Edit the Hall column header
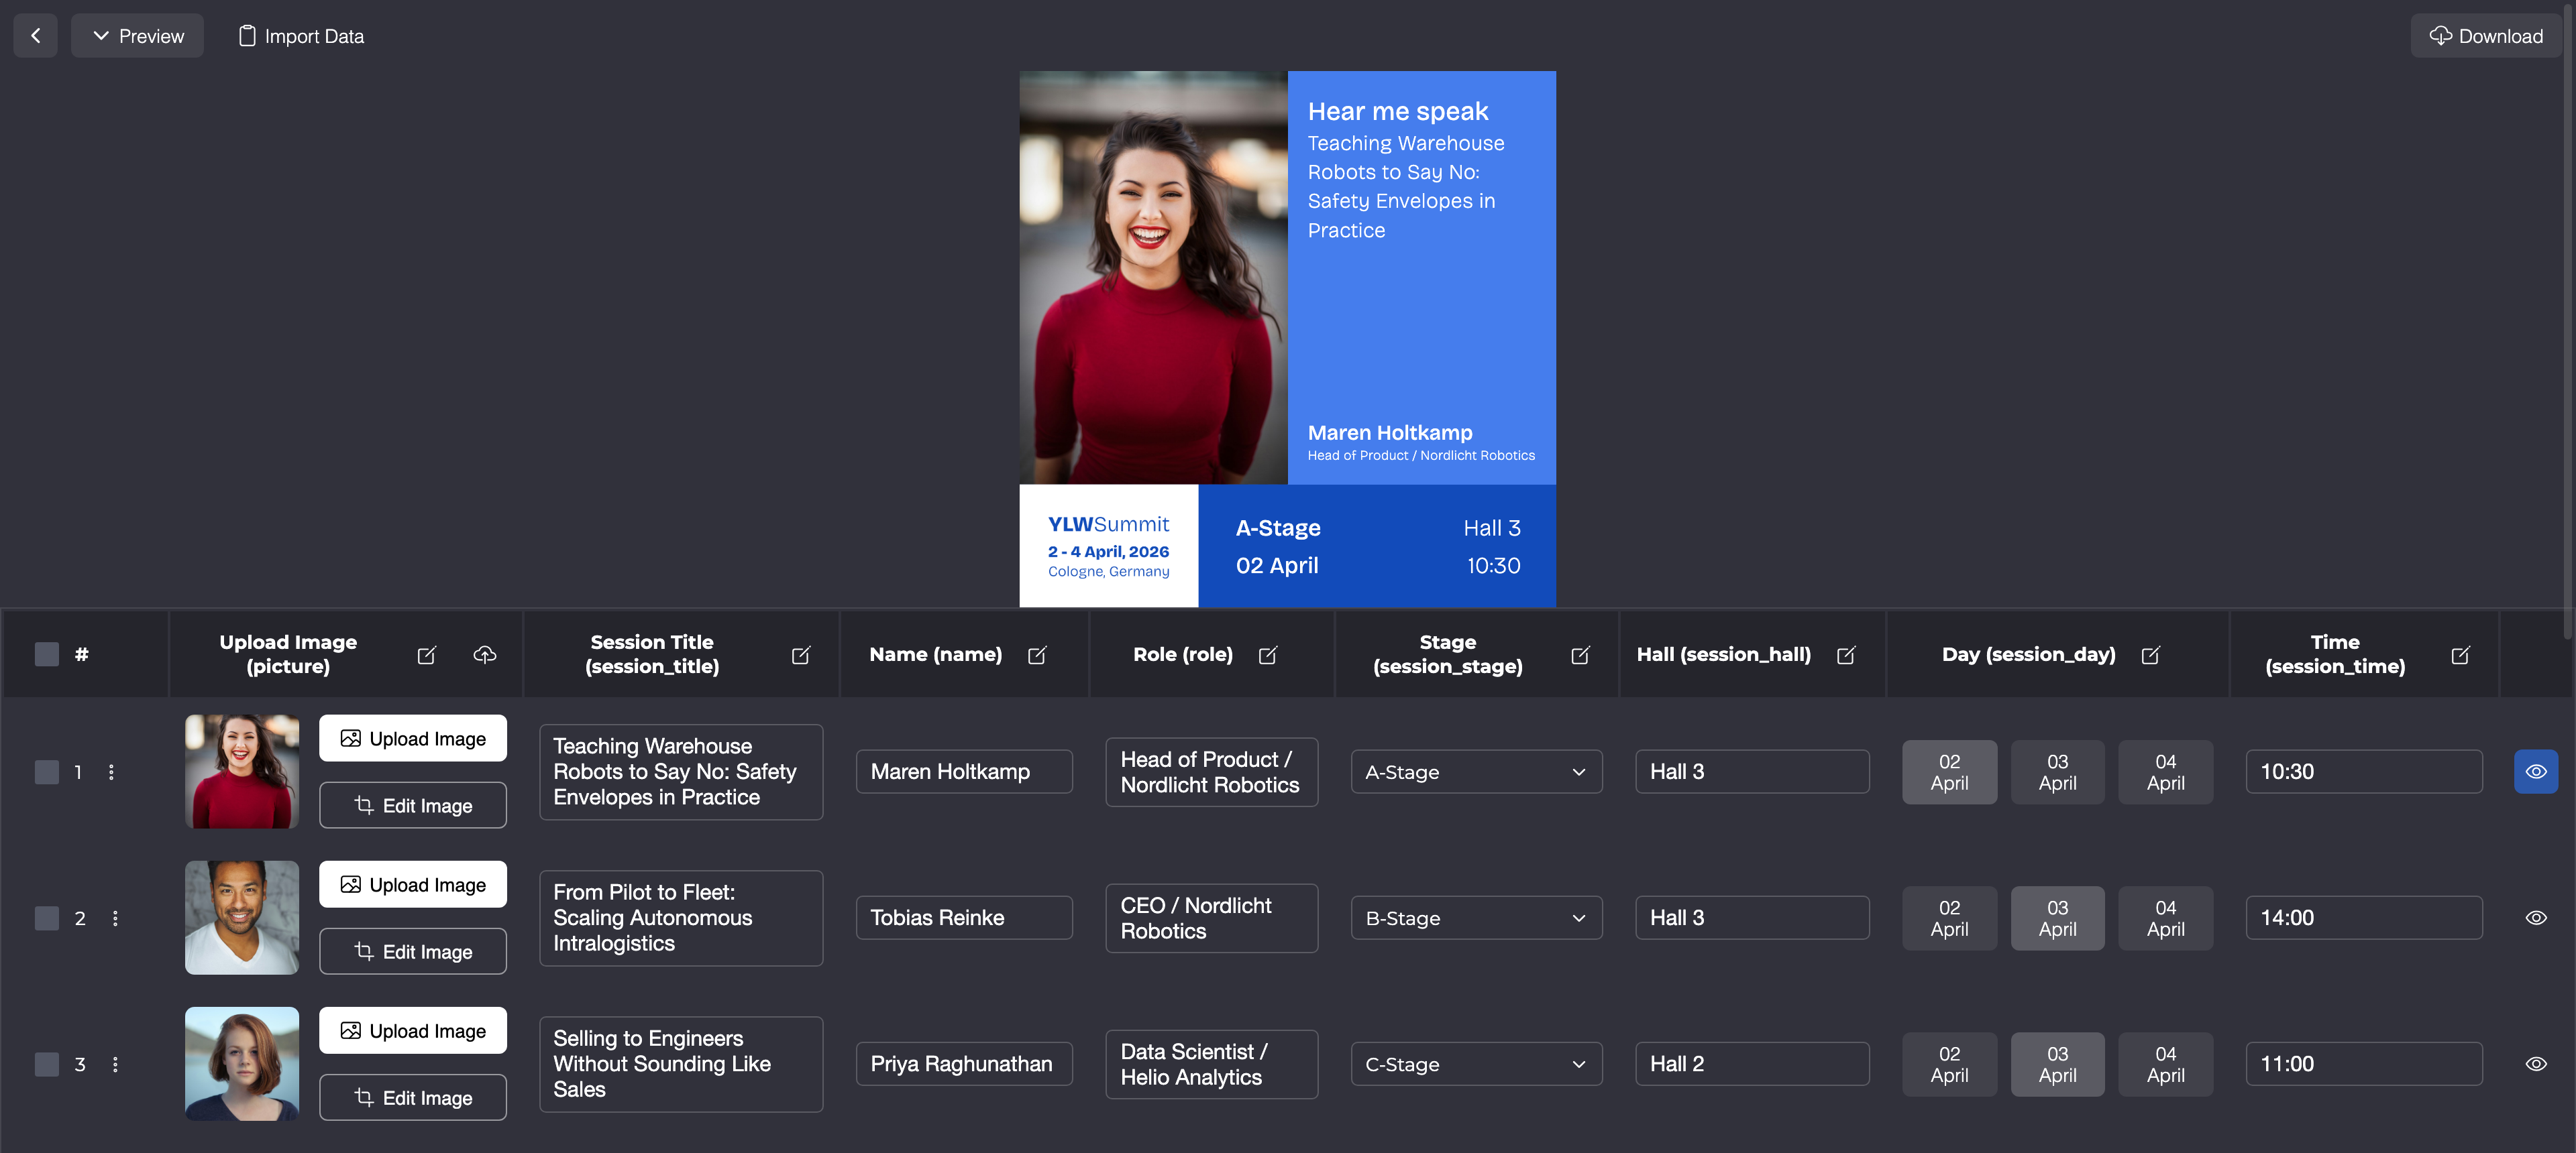The image size is (2576, 1153). (1846, 656)
